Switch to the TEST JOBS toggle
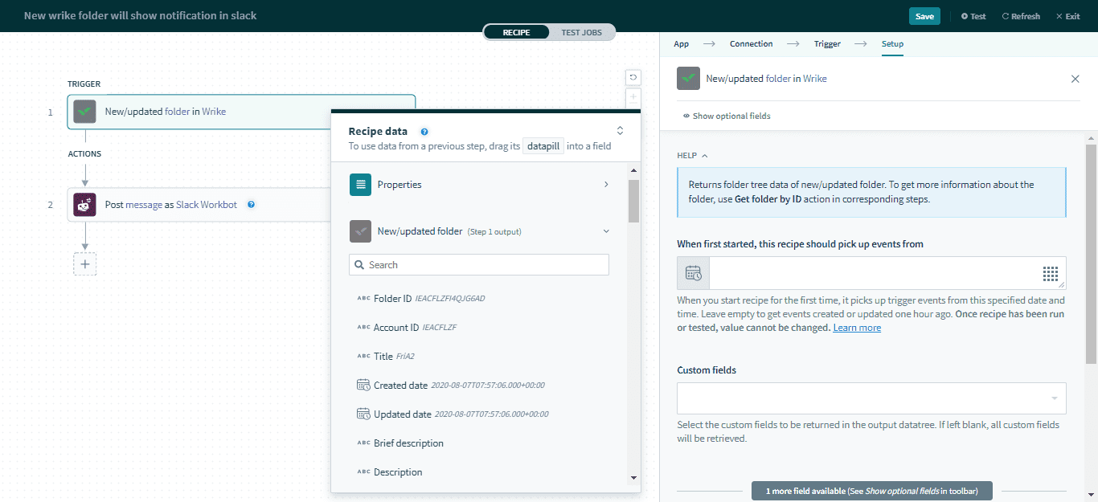 pyautogui.click(x=582, y=32)
